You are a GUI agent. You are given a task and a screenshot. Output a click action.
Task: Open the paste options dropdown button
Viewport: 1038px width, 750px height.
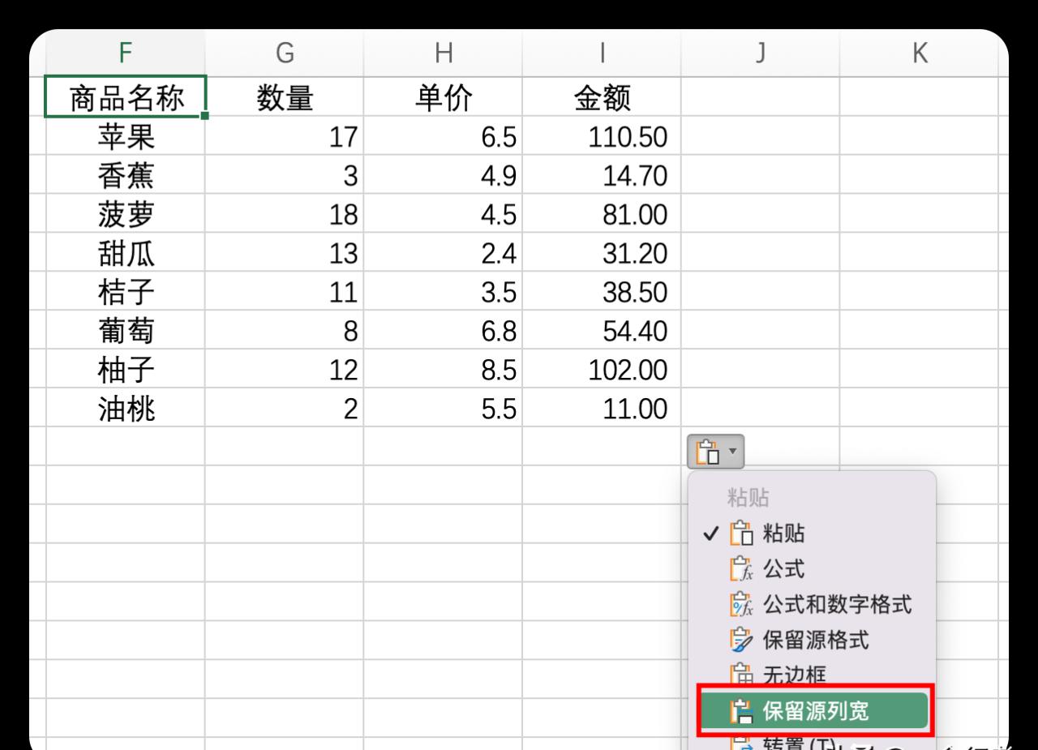pyautogui.click(x=716, y=452)
